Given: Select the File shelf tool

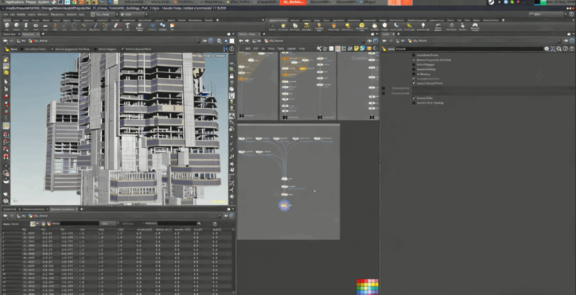Looking at the screenshot, I should [x=173, y=26].
